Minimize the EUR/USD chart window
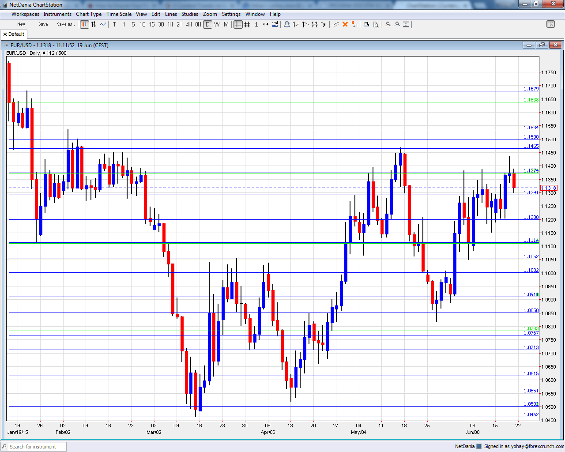The image size is (565, 452). 529,45
